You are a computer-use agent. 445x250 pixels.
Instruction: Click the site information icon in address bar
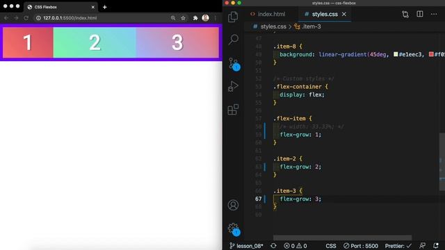pos(38,18)
